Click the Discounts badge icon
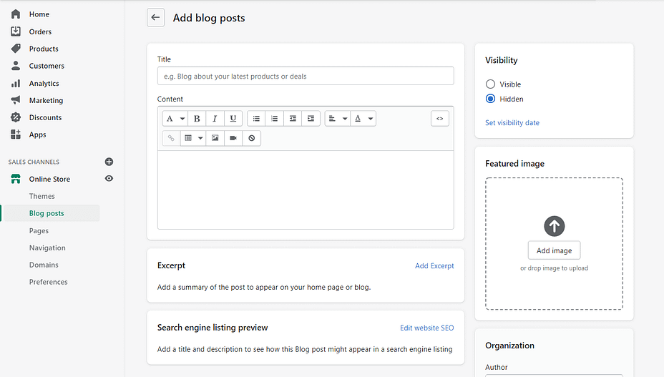Image resolution: width=664 pixels, height=377 pixels. coord(16,117)
